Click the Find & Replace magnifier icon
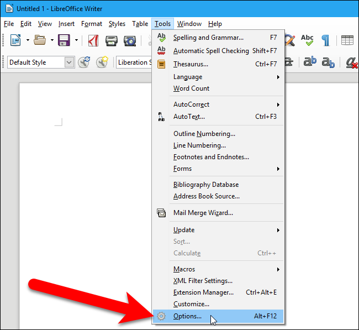 tap(290, 40)
